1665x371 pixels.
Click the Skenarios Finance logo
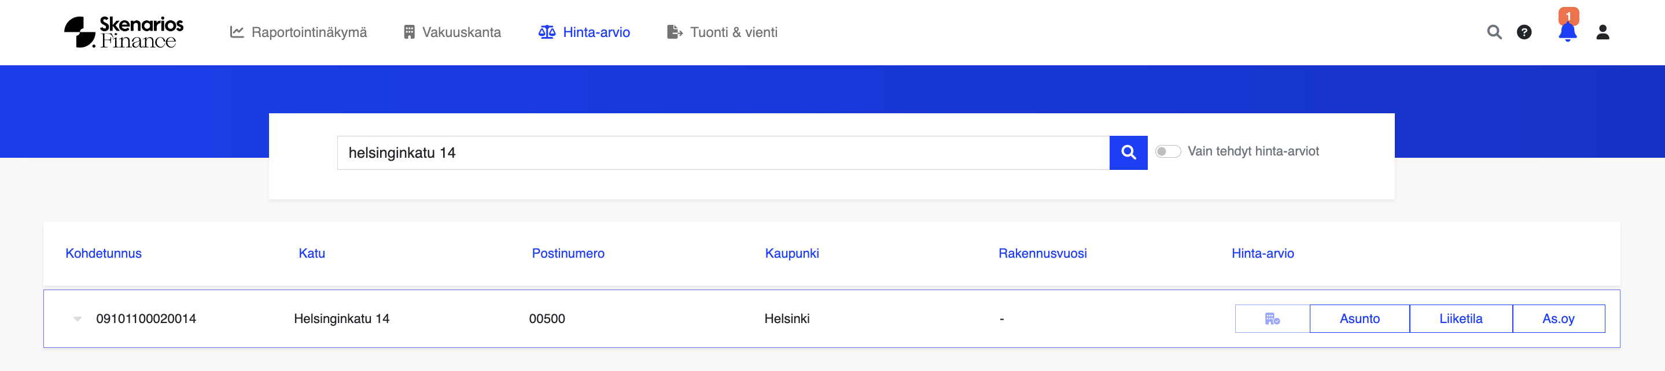tap(123, 32)
